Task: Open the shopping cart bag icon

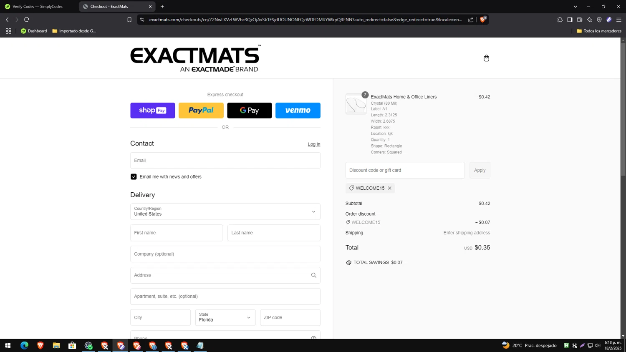Action: (x=486, y=58)
